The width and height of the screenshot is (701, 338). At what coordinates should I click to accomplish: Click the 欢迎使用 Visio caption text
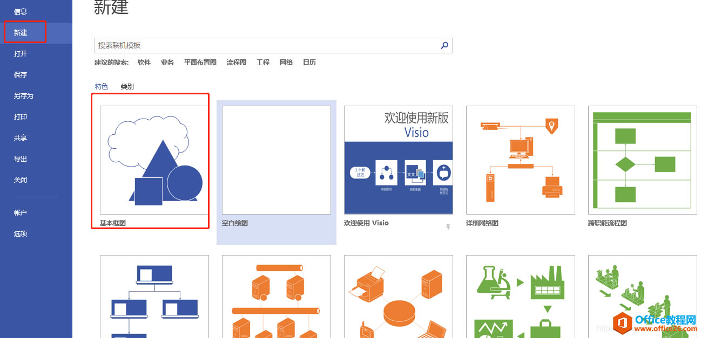pos(366,223)
